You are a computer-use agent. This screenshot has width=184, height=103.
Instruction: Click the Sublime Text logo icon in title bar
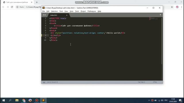click(x=43, y=8)
